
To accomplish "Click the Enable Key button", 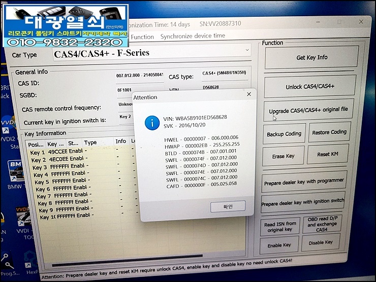I will coord(279,245).
